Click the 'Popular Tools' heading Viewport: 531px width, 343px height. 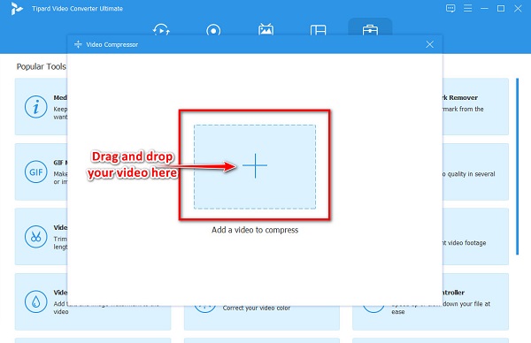tap(42, 66)
